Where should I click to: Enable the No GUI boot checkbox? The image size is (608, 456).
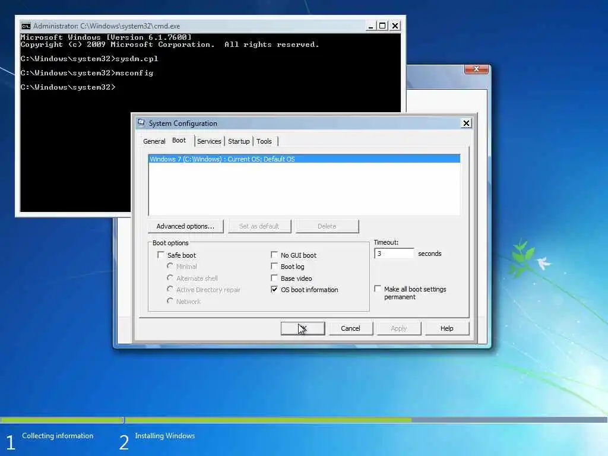[274, 255]
